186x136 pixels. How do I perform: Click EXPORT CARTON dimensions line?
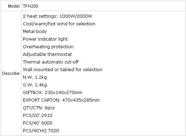point(61,100)
